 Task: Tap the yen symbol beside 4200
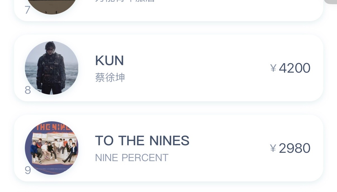click(273, 68)
